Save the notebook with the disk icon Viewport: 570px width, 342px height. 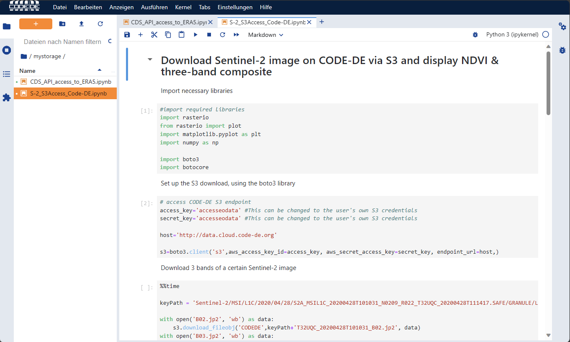tap(127, 35)
